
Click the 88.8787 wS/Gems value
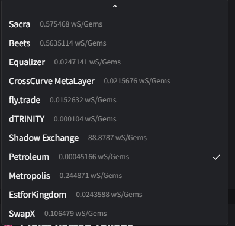click(x=117, y=138)
